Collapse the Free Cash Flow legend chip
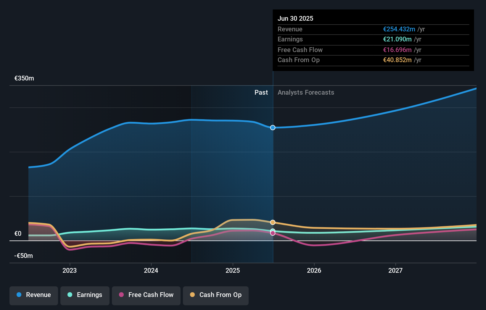The image size is (486, 310). point(146,296)
